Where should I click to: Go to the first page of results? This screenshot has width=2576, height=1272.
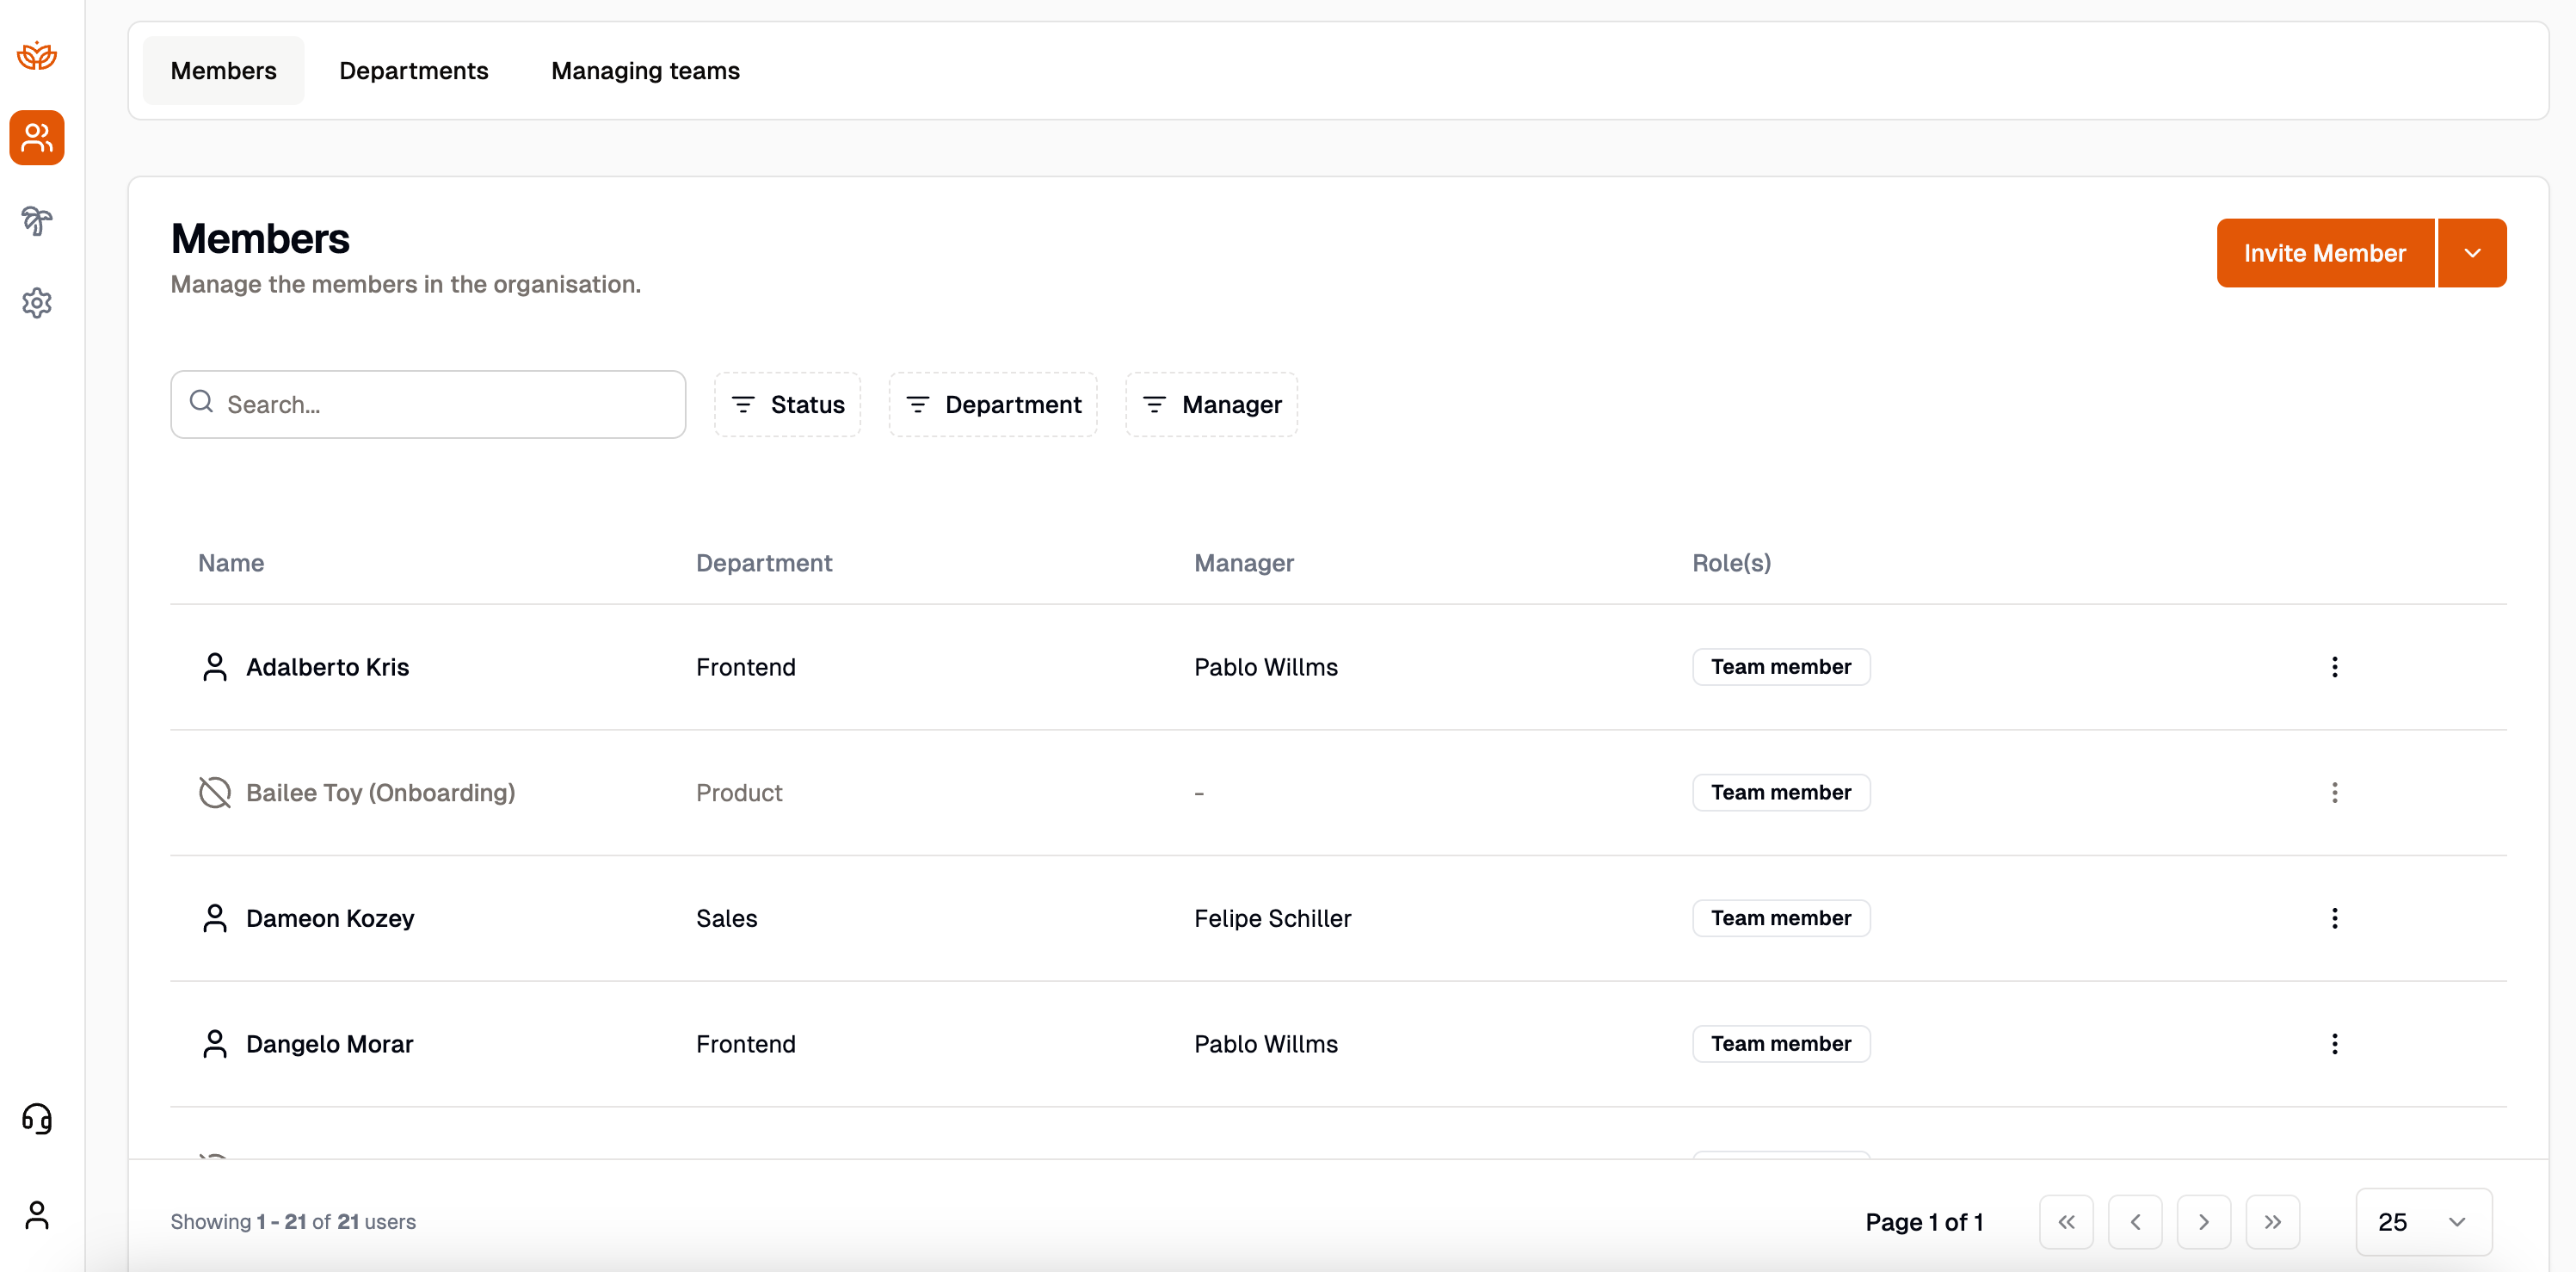2066,1222
